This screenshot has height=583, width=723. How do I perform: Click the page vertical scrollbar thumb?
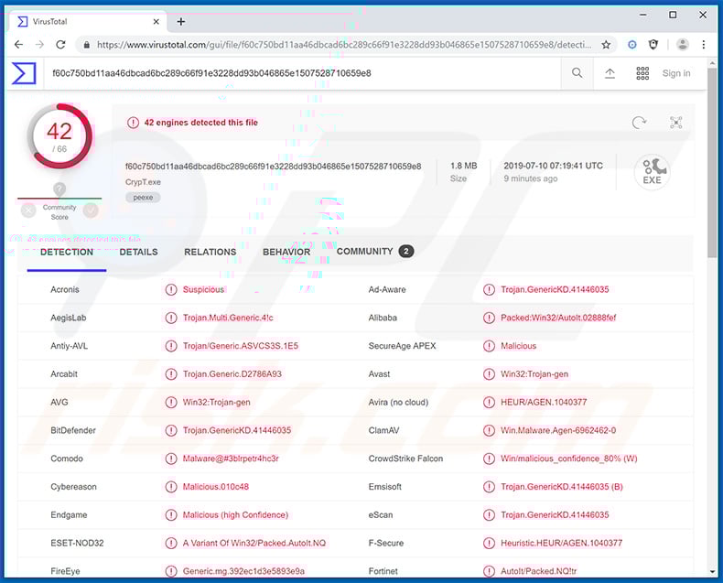pyautogui.click(x=712, y=161)
